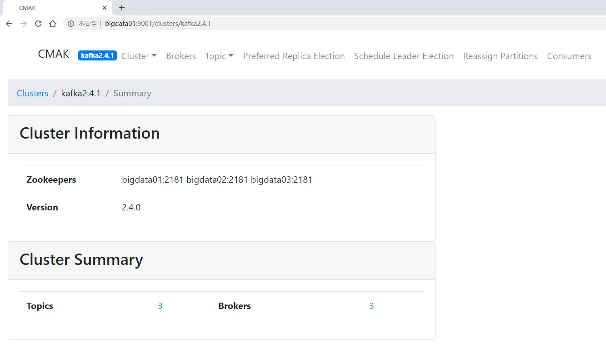Reload the page with the refresh icon

coord(38,24)
